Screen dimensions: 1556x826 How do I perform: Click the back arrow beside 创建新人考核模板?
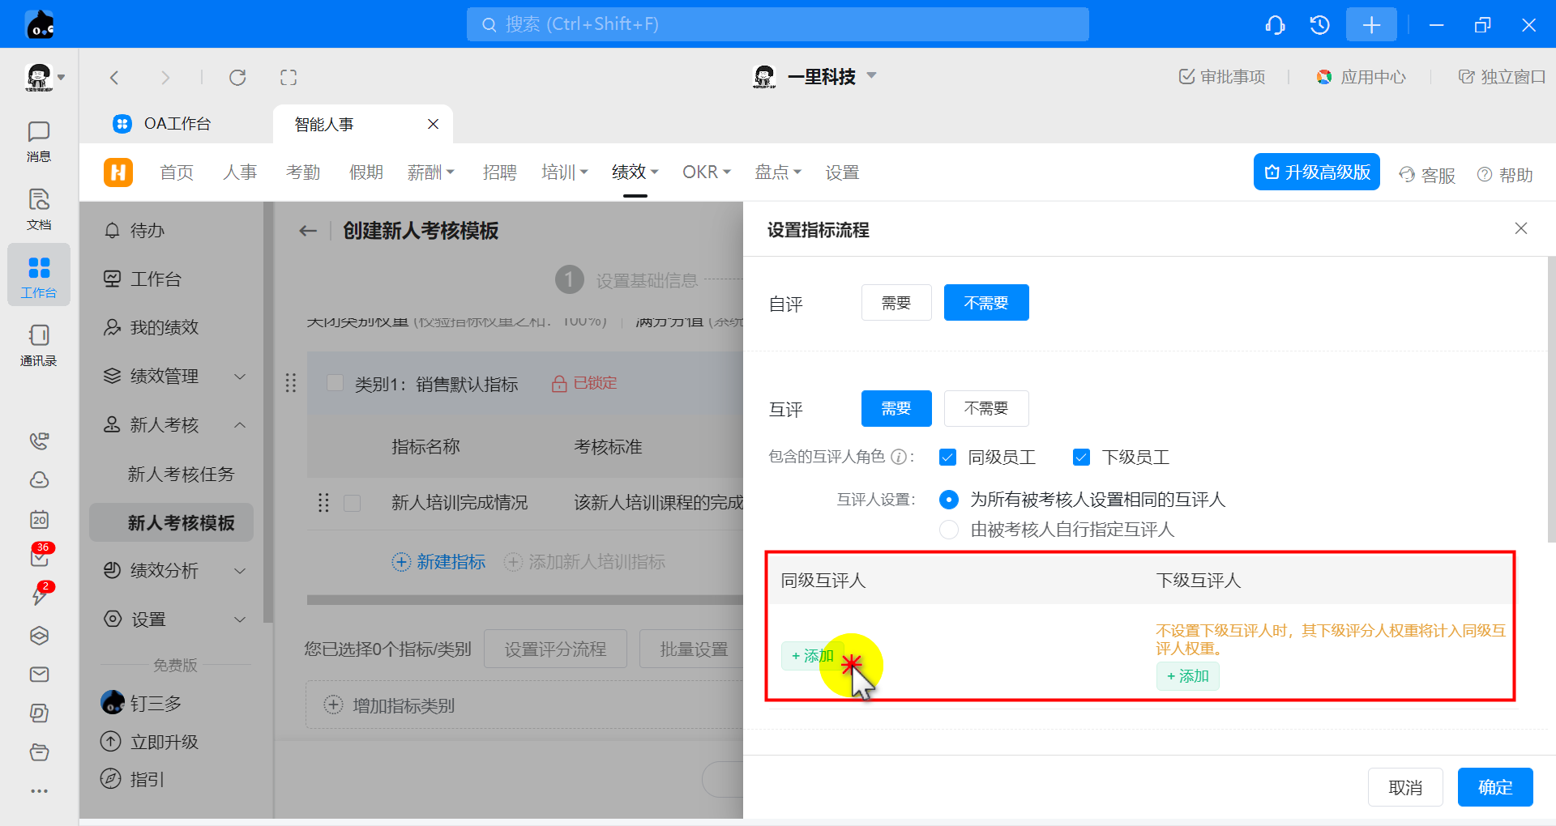pyautogui.click(x=308, y=231)
